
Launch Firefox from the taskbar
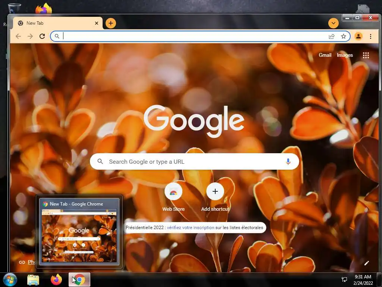point(56,280)
